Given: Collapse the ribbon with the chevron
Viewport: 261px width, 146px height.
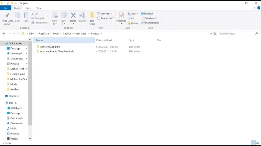Looking at the screenshot, I should (254, 8).
